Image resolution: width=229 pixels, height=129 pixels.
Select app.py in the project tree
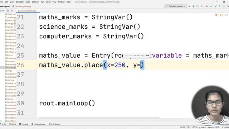pyautogui.click(x=9, y=27)
